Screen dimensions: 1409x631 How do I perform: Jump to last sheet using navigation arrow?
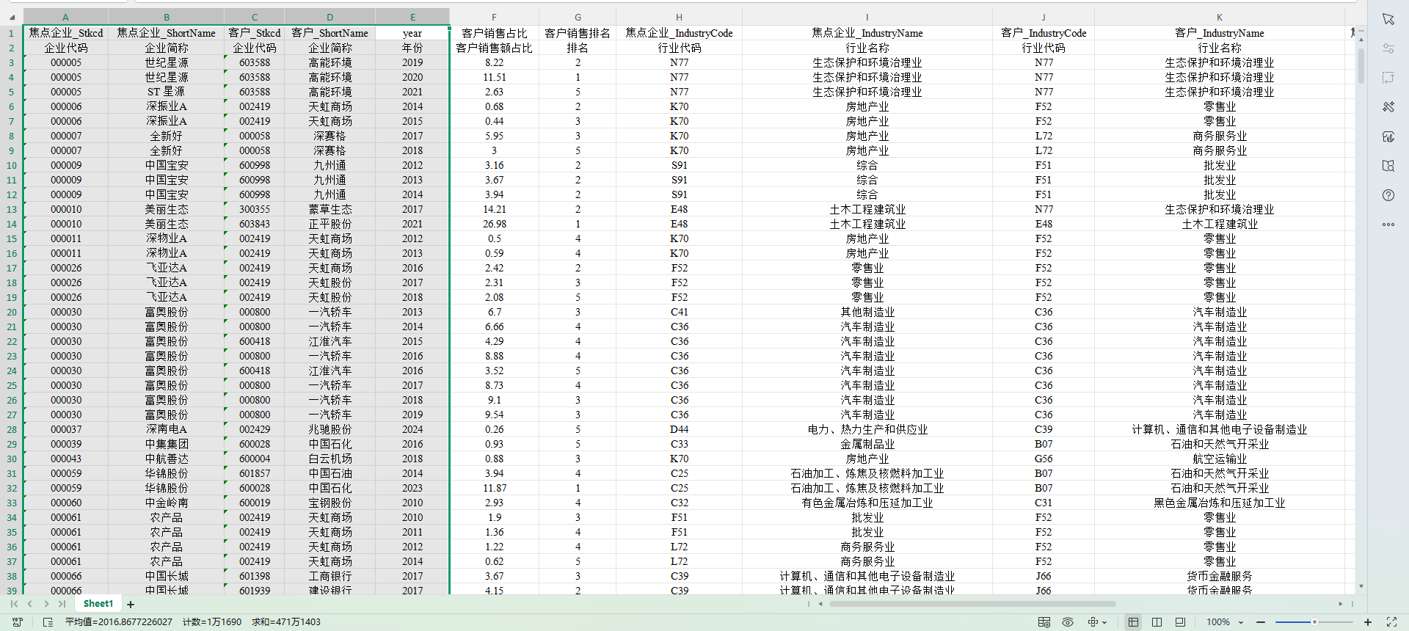62,604
